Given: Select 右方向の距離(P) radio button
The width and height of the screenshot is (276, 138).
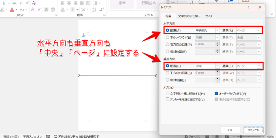Looking at the screenshot, I should tap(167, 45).
